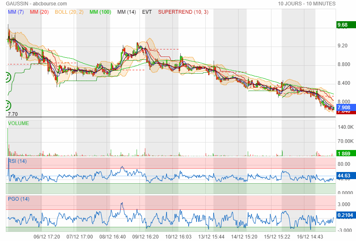The height and width of the screenshot is (241, 356).
Task: Click the MM (20) legend label
Action: point(39,12)
